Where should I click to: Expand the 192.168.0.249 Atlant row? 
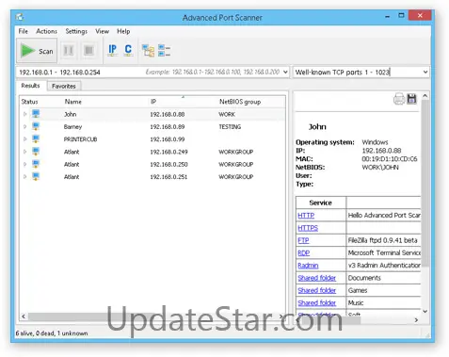point(24,152)
